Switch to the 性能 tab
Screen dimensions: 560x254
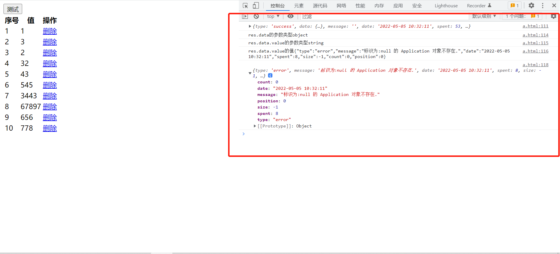[360, 6]
